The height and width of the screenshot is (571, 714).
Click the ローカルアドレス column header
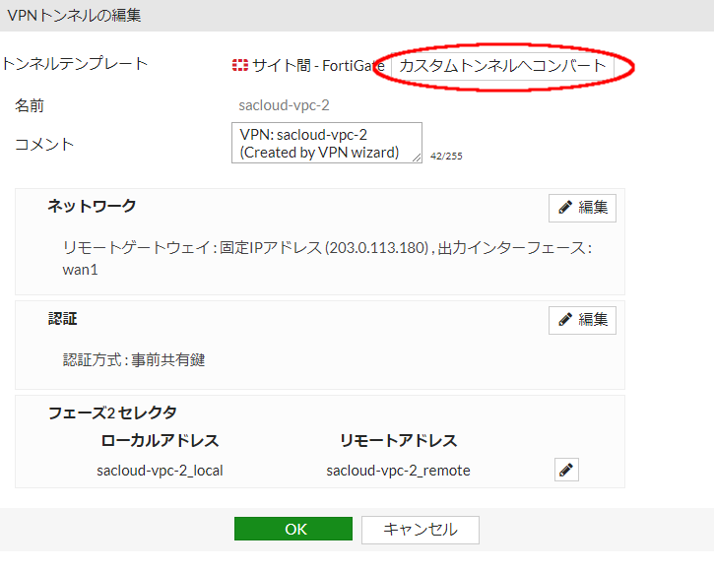pyautogui.click(x=160, y=440)
